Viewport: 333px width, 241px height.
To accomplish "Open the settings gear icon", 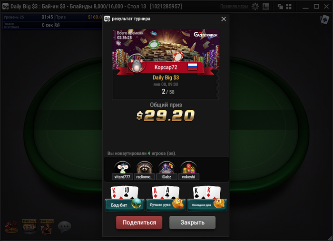I will (255, 6).
